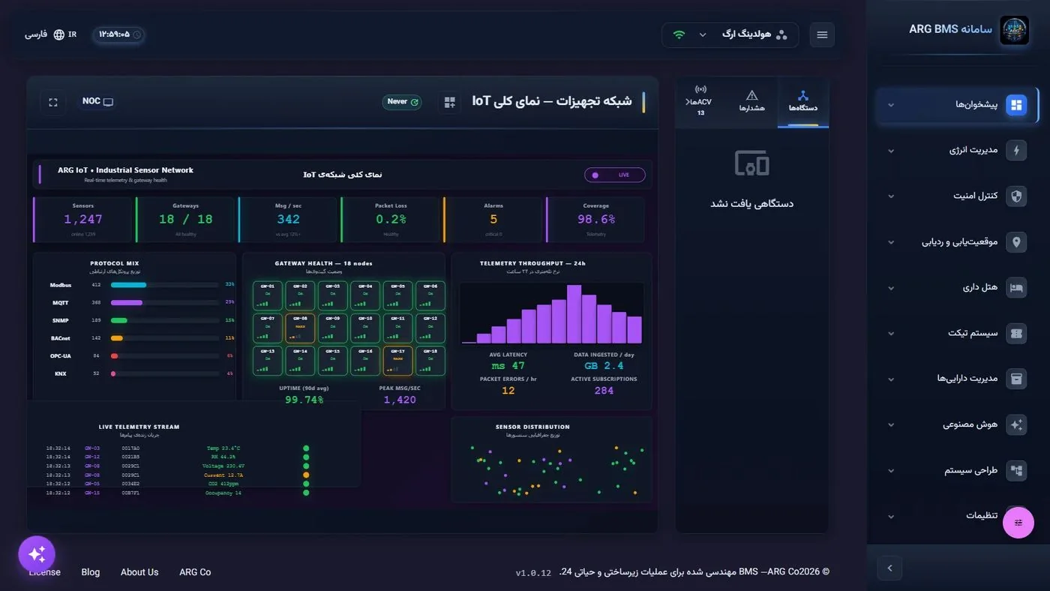Viewport: 1050px width, 591px height.
Task: Click the مدیریت انرژی lightning icon
Action: click(1016, 150)
